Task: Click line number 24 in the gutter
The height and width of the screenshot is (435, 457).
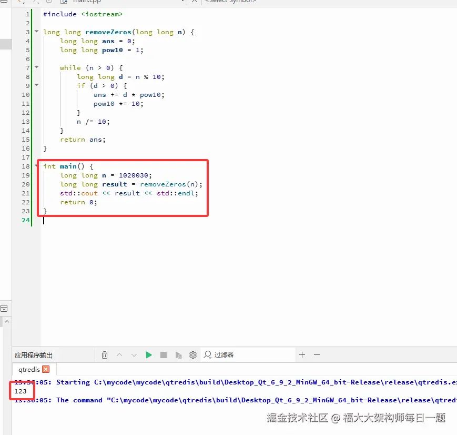Action: click(26, 221)
